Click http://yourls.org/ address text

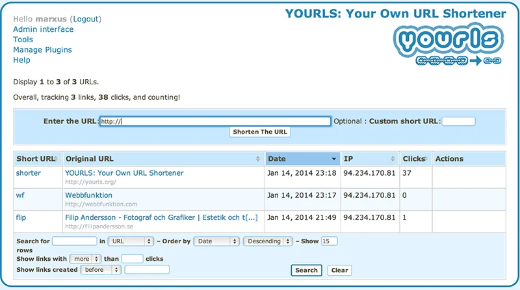[x=91, y=182]
